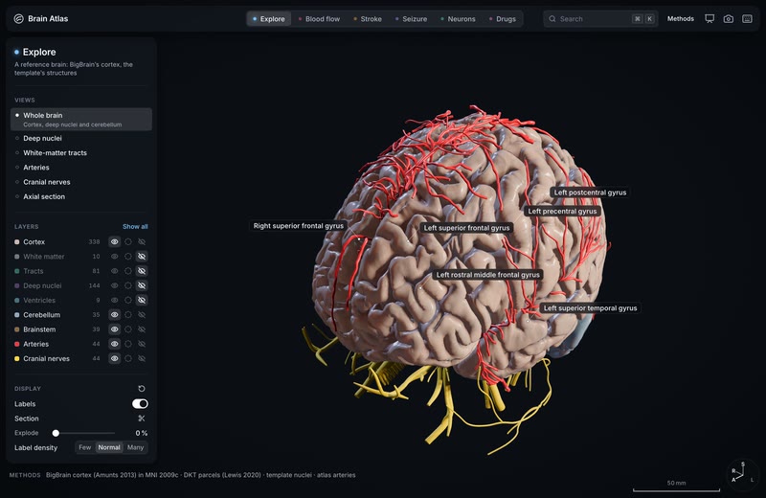Switch to the Stroke tab
The image size is (766, 498).
368,19
